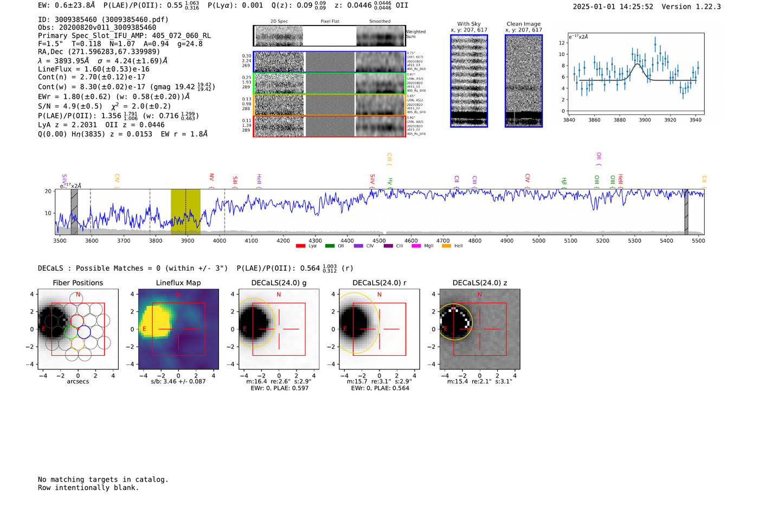Select the DECaLS(24.0) z image

pyautogui.click(x=480, y=329)
